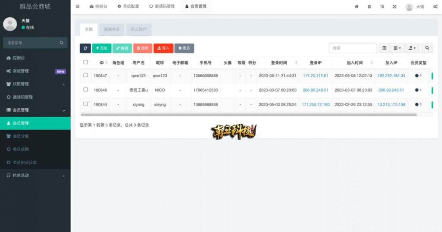This screenshot has width=442, height=232.
Task: Open the columns grid dropdown
Action: pyautogui.click(x=398, y=48)
